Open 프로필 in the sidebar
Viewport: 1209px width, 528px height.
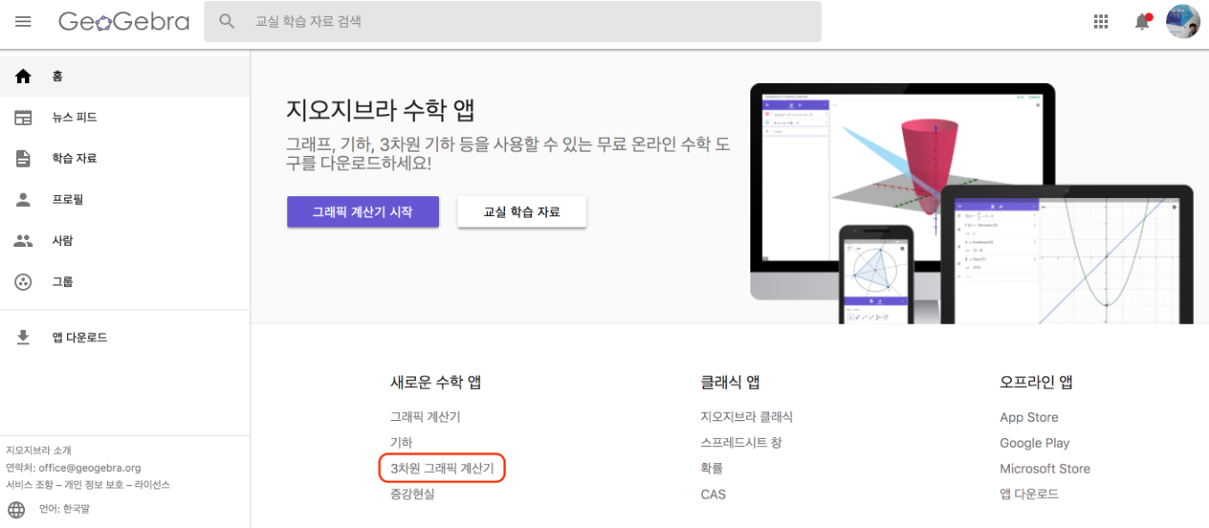pyautogui.click(x=125, y=200)
